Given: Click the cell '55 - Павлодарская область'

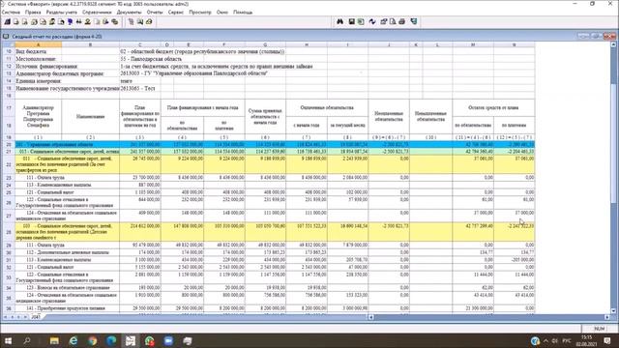Looking at the screenshot, I should point(151,59).
